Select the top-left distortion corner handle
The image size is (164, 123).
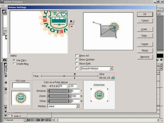tap(91, 89)
